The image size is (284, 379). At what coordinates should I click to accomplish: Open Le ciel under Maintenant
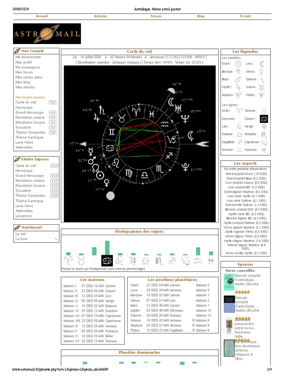(21, 234)
